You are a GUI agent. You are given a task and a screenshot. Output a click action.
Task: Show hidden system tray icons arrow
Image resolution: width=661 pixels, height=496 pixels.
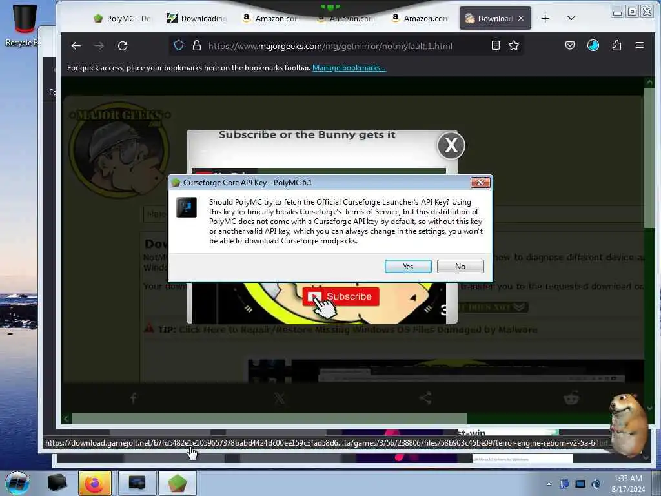click(549, 484)
